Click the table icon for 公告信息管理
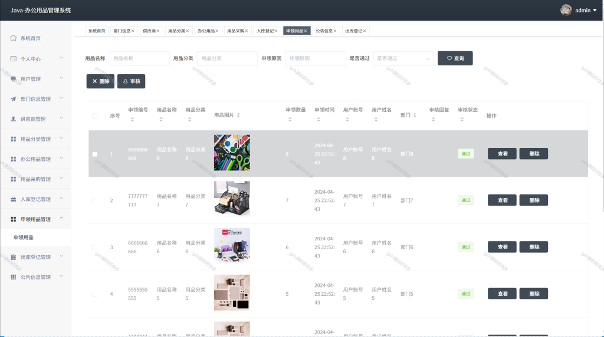The image size is (604, 337). [14, 277]
